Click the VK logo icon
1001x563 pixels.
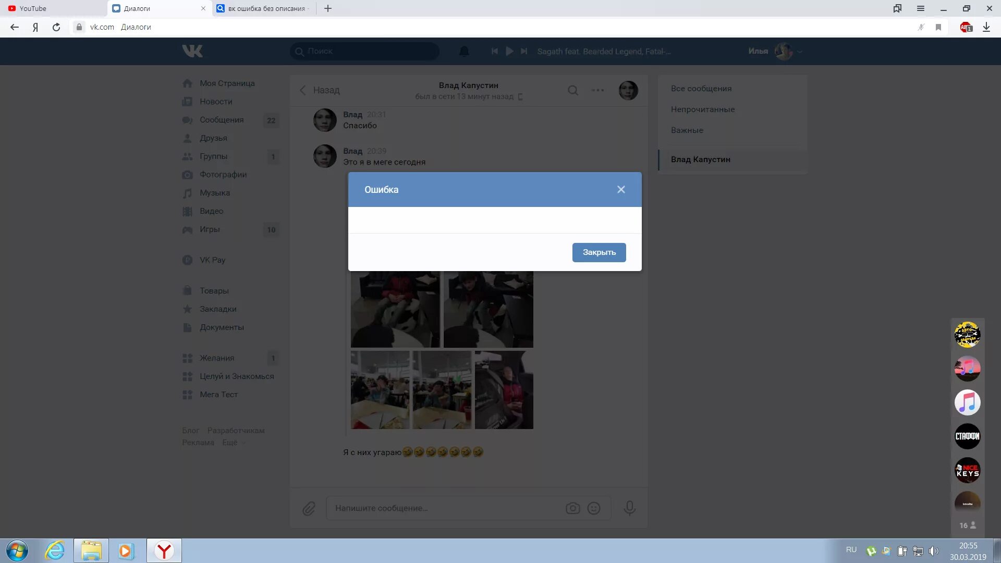(x=192, y=51)
